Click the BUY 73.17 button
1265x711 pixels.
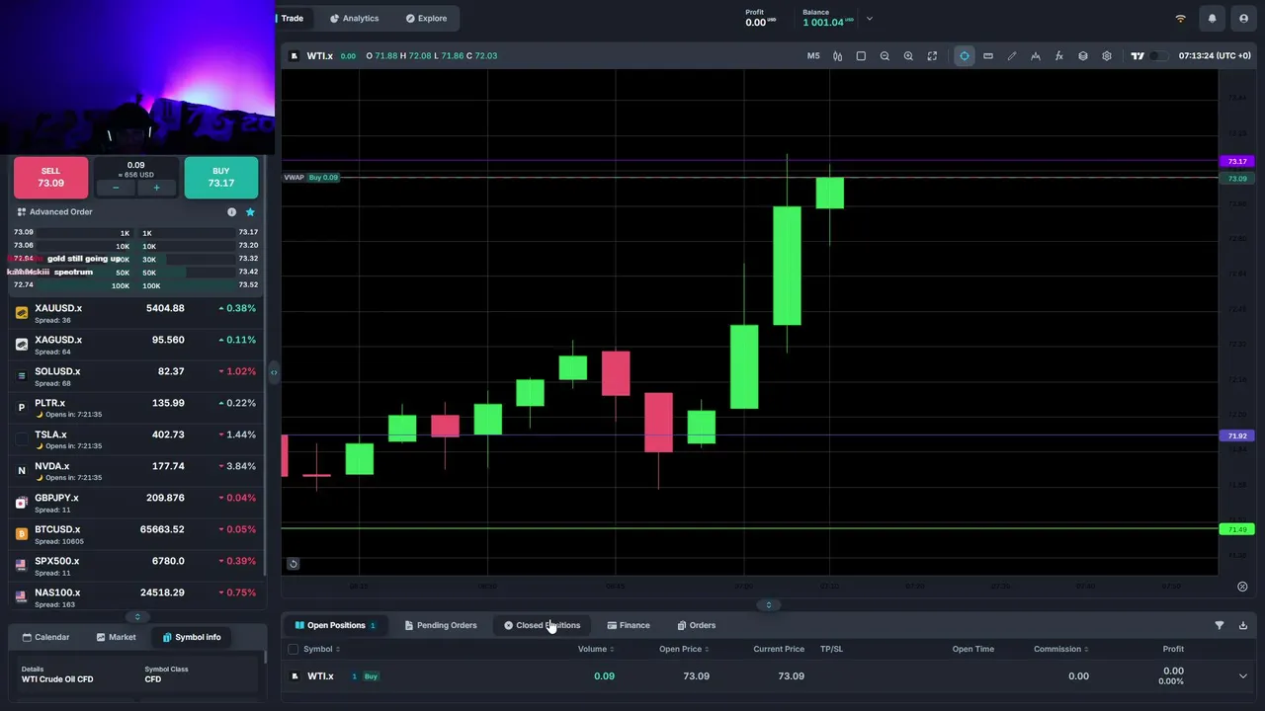(x=220, y=178)
